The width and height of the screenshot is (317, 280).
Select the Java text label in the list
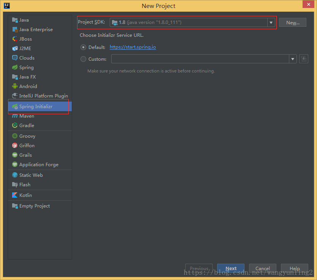click(x=24, y=20)
